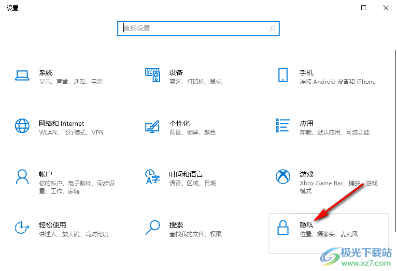Minimize the 设置 window
397x271 pixels.
tap(341, 8)
